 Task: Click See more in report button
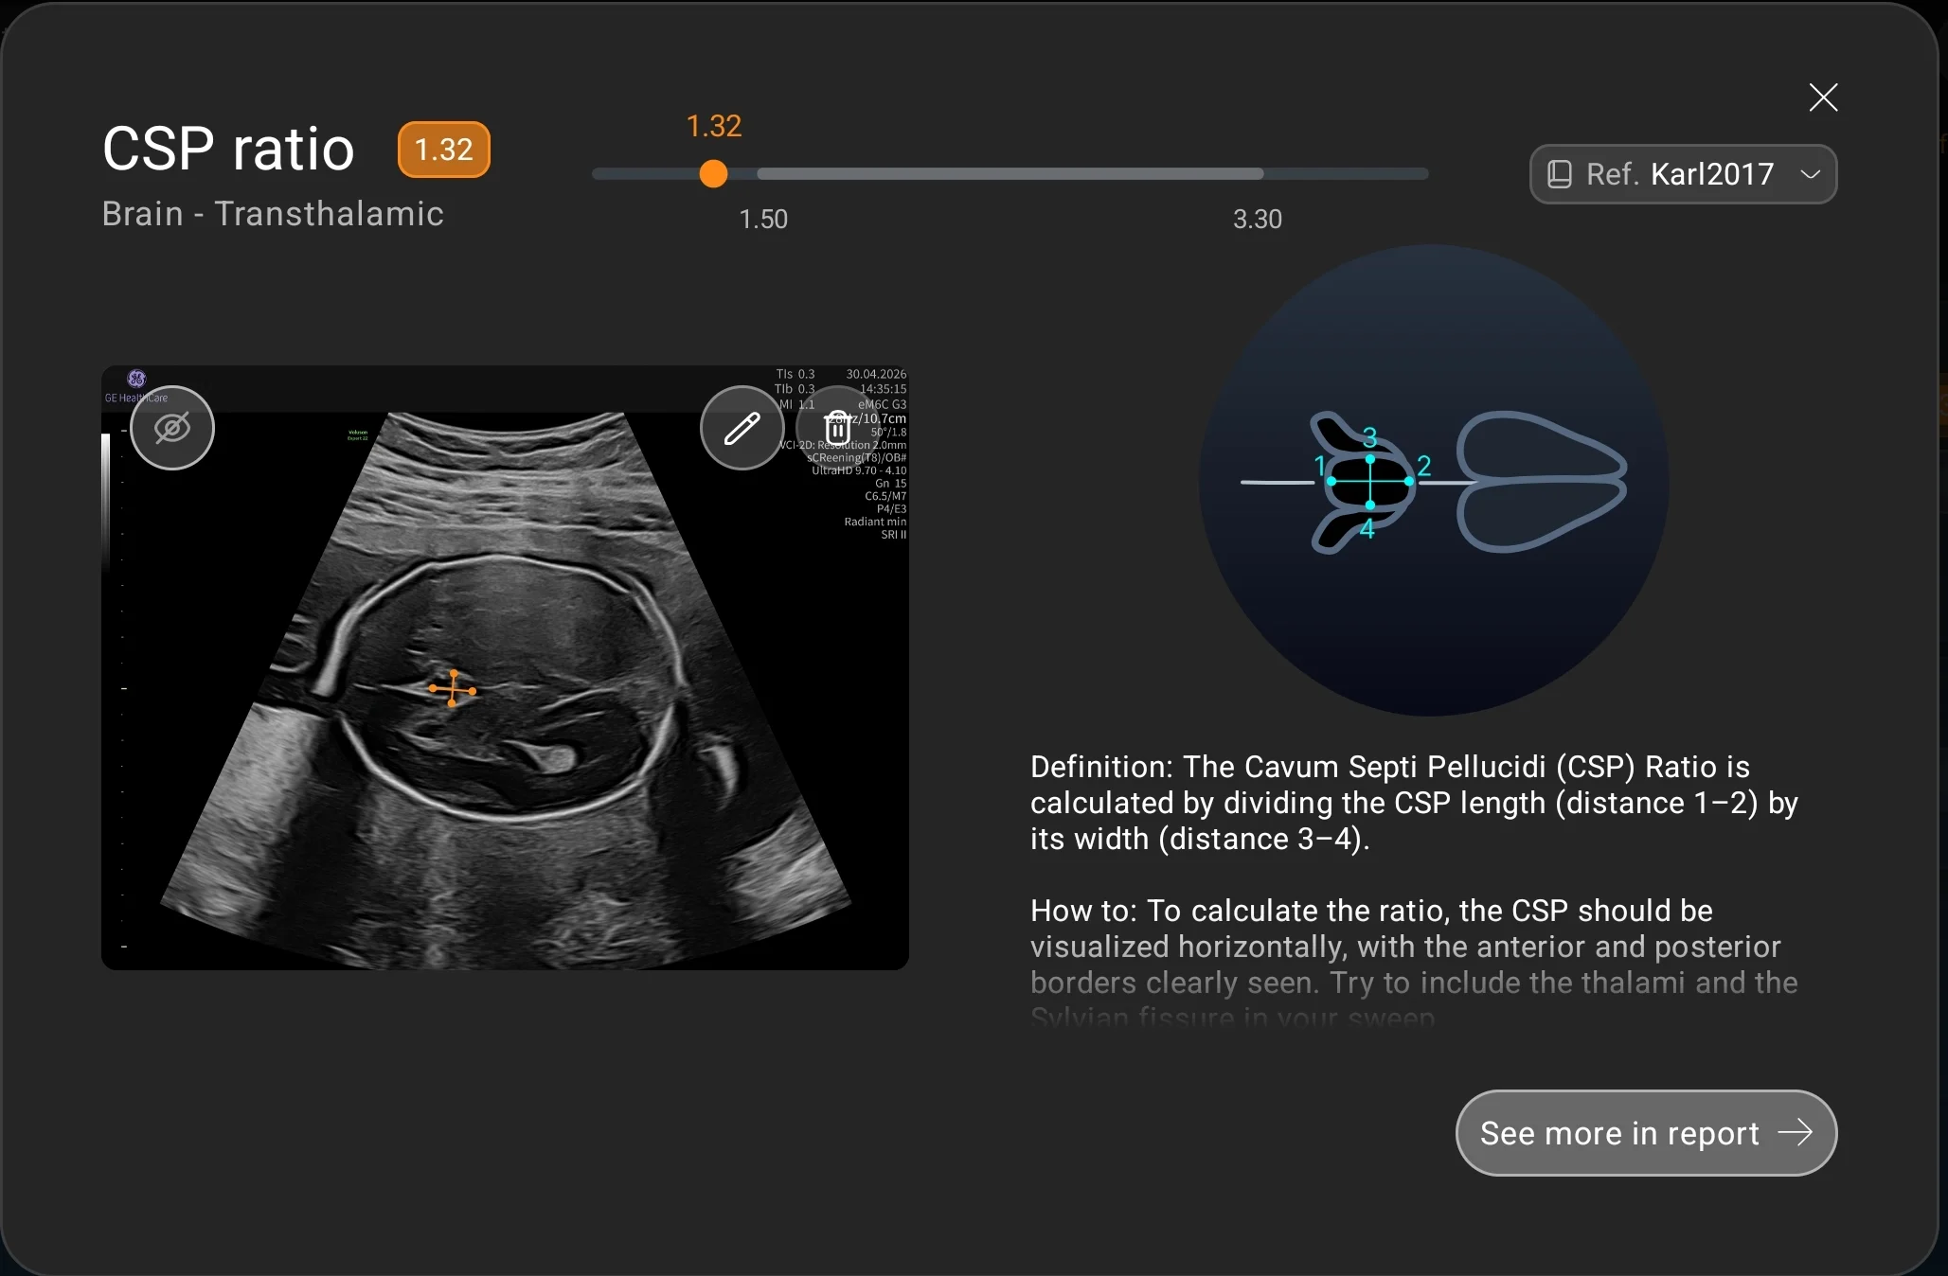[1646, 1133]
